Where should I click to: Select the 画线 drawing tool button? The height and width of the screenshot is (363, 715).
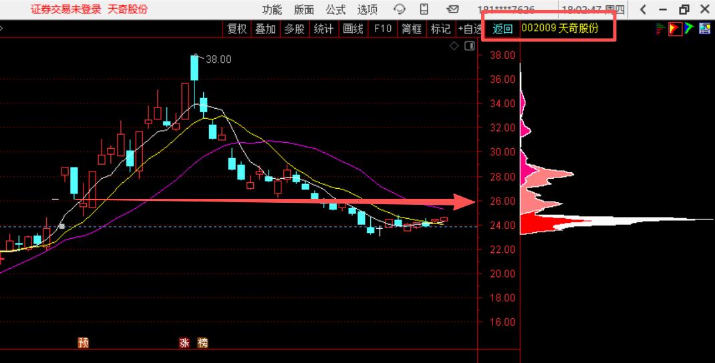coord(353,29)
